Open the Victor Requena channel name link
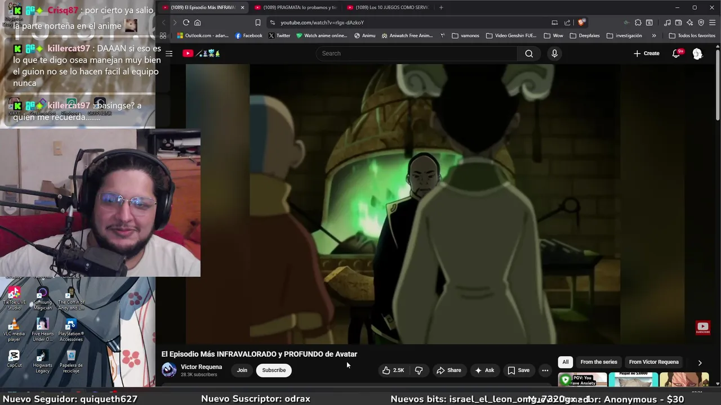Screen dimensions: 721x405 pos(201,367)
